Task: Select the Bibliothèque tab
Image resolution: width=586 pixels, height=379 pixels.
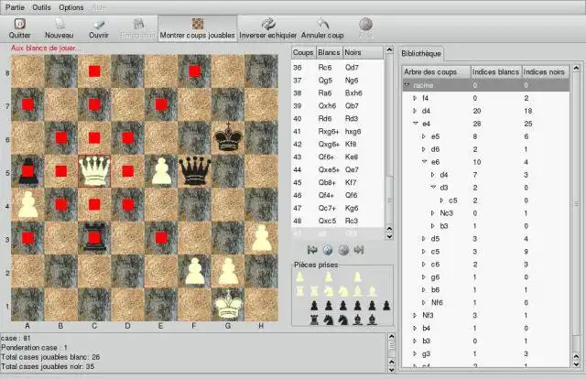Action: (x=421, y=53)
